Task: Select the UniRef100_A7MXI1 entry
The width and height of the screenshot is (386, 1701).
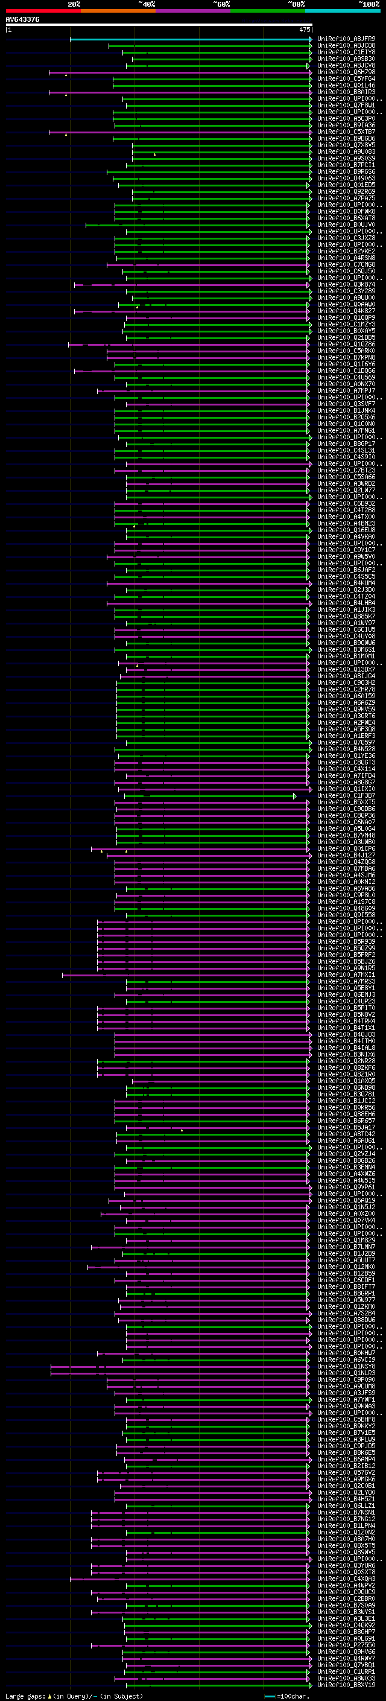Action: 346,974
